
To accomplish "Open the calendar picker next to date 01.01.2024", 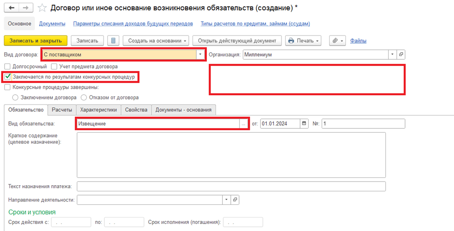I will [x=304, y=124].
